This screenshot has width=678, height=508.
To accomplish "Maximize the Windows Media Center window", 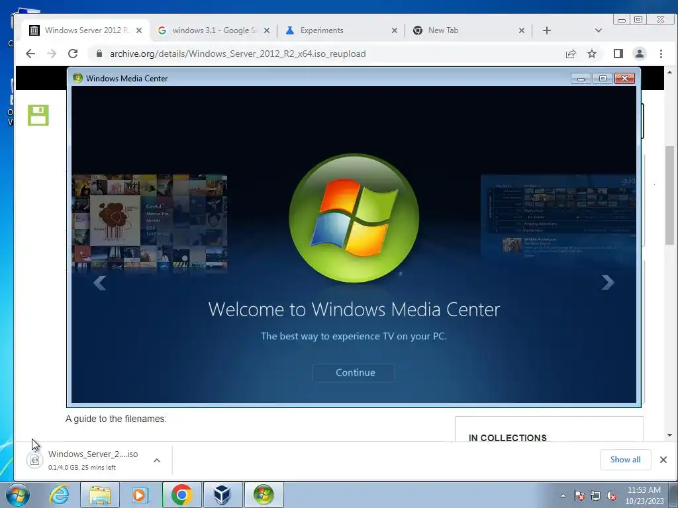I will [x=603, y=78].
